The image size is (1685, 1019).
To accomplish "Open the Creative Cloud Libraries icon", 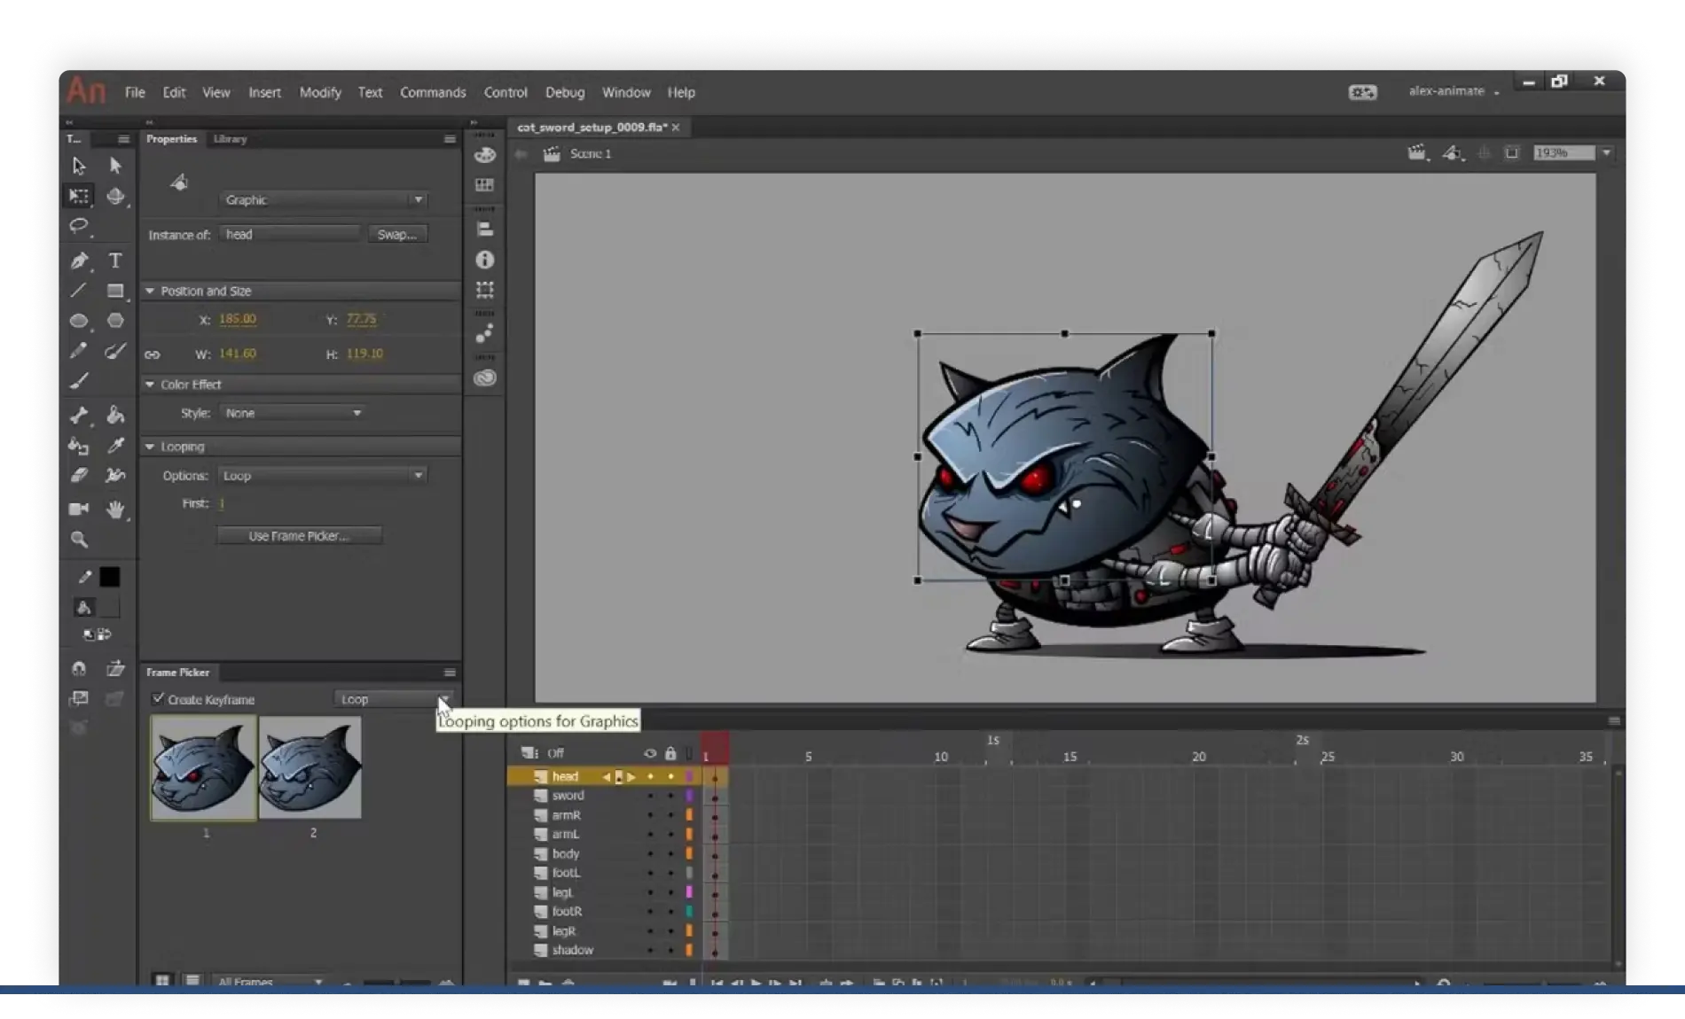I will point(484,378).
